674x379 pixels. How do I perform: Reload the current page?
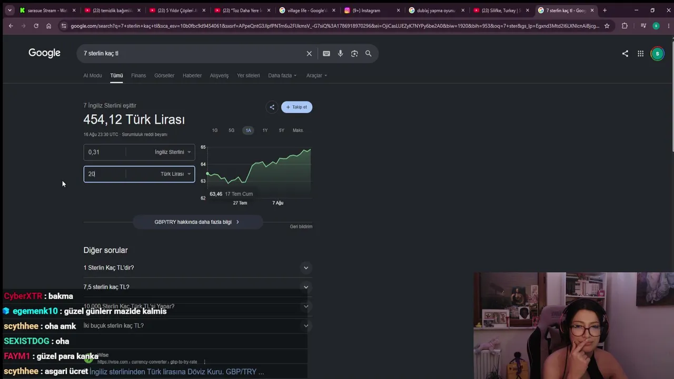click(36, 26)
